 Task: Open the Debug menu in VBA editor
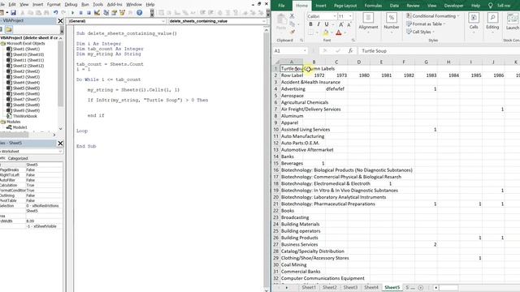coord(71,4)
